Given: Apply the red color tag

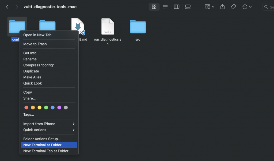Looking at the screenshot, I should [26, 108].
